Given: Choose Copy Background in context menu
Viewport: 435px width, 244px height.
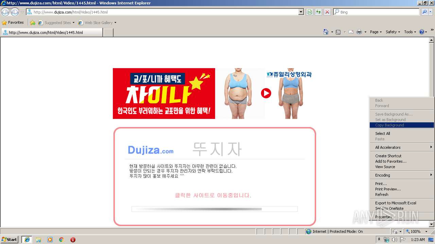Looking at the screenshot, I should pyautogui.click(x=402, y=125).
